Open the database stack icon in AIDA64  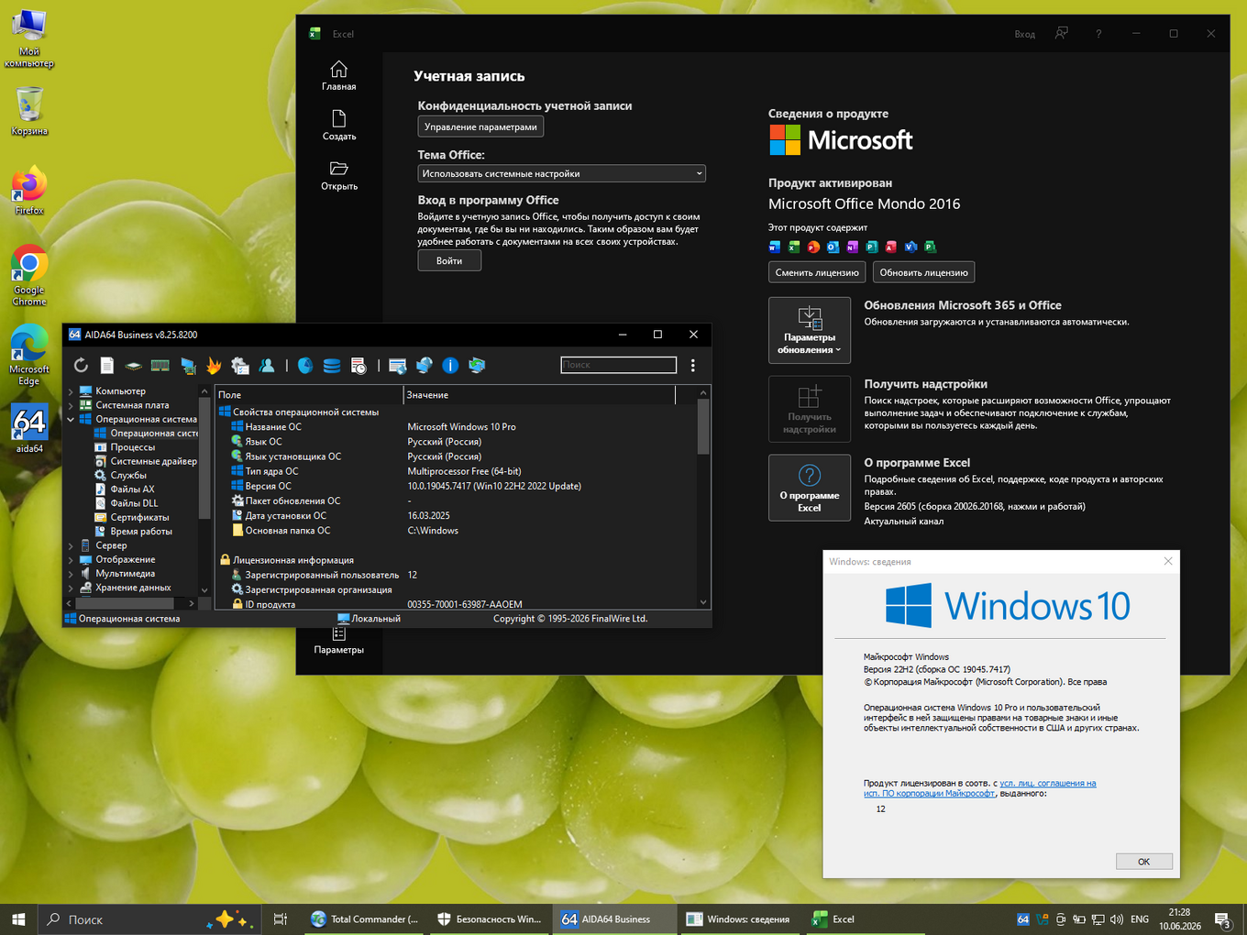click(x=332, y=365)
